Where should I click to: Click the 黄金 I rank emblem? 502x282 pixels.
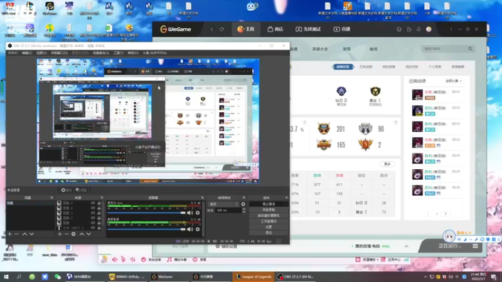[x=375, y=91]
